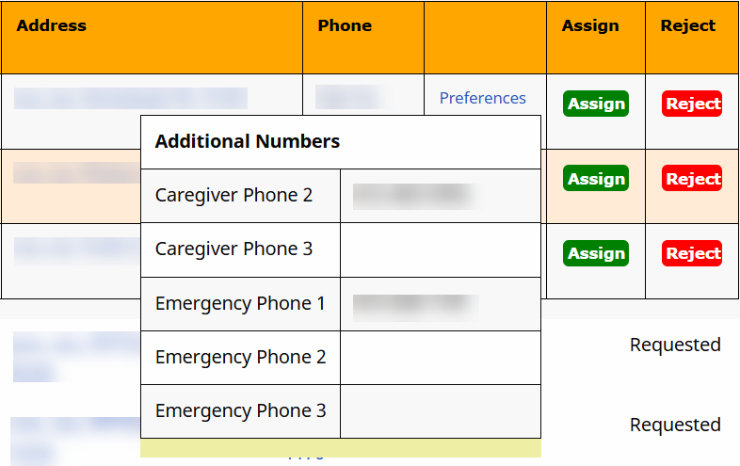Click the blurred Caregiver Phone 2 number
Viewport: 740px width, 466px height.
(411, 196)
